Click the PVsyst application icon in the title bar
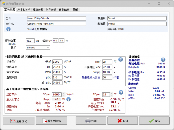The height and width of the screenshot is (130, 174). click(x=4, y=3)
